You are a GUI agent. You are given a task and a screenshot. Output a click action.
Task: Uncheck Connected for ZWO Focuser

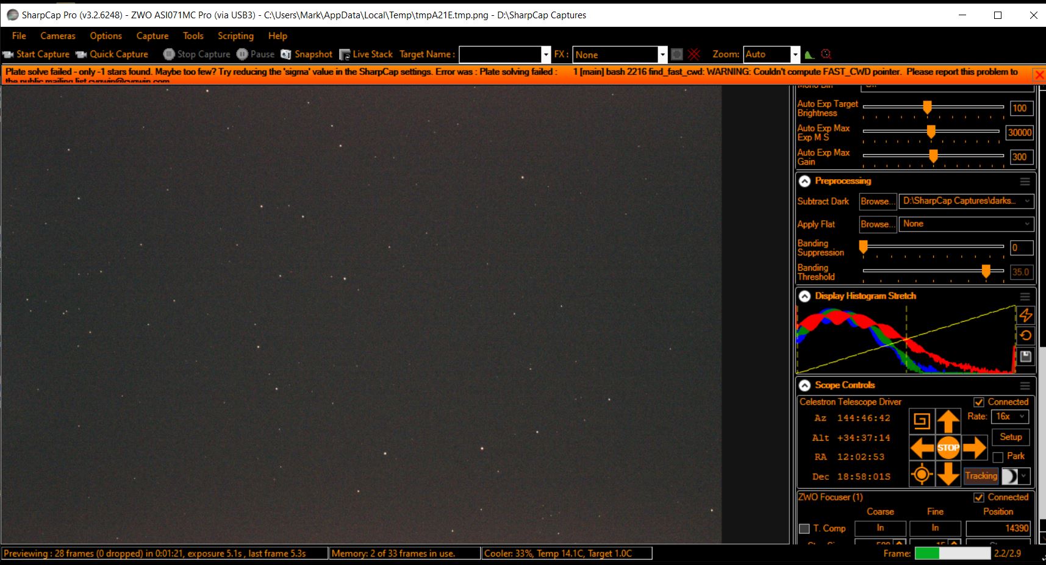click(x=979, y=497)
